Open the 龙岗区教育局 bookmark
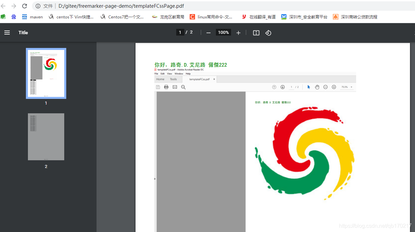Screen dimensions: 415x232 168,17
